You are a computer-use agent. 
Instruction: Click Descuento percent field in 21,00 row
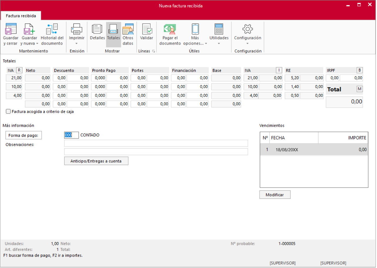click(x=60, y=78)
